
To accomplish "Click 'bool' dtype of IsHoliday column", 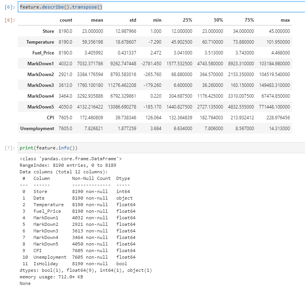I will click(122, 264).
